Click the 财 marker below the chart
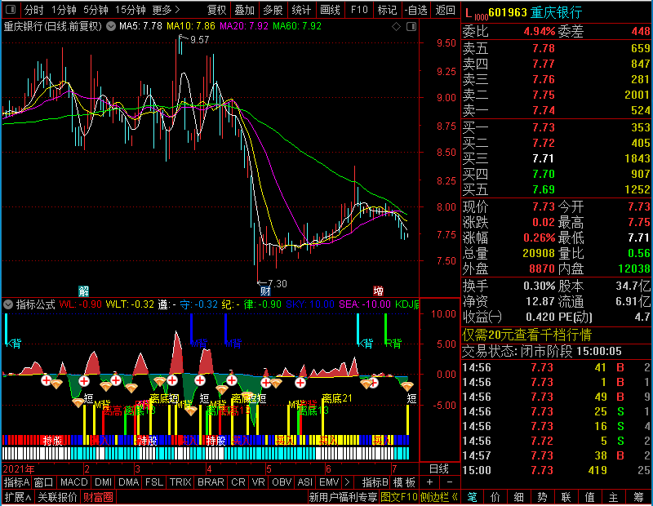 point(265,291)
